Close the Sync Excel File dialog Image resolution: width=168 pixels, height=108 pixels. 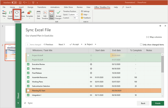tap(165, 26)
